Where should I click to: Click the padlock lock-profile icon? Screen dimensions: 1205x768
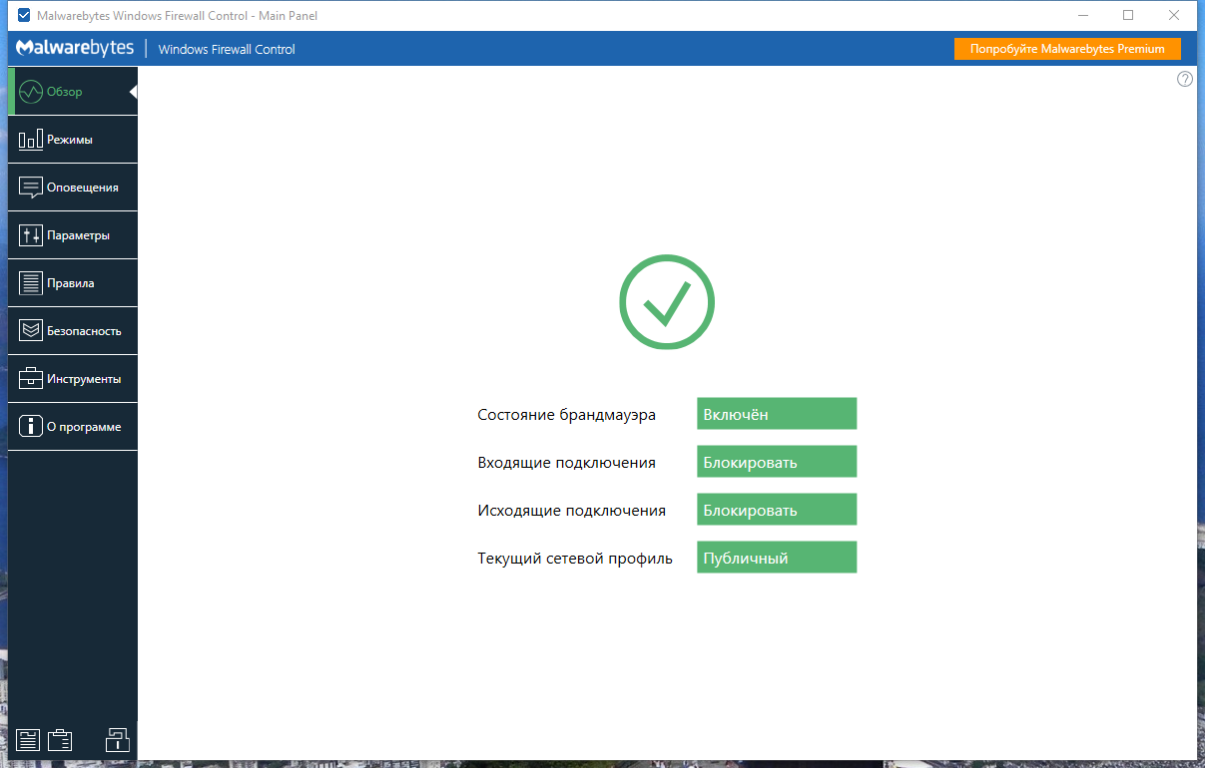coord(118,739)
